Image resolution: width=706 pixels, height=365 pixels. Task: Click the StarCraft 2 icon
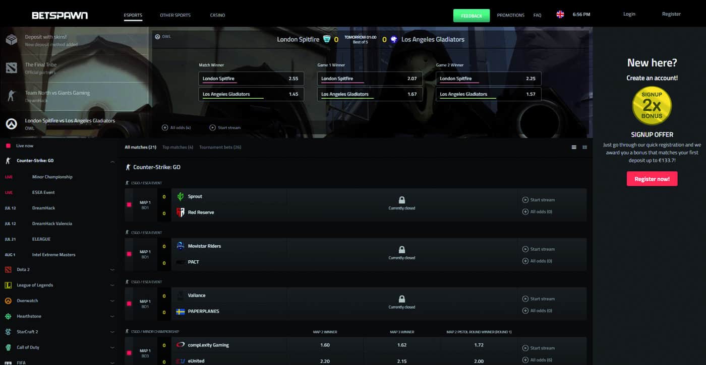point(8,332)
